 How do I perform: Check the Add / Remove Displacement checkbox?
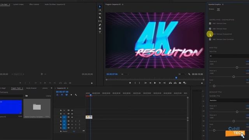[210, 34]
